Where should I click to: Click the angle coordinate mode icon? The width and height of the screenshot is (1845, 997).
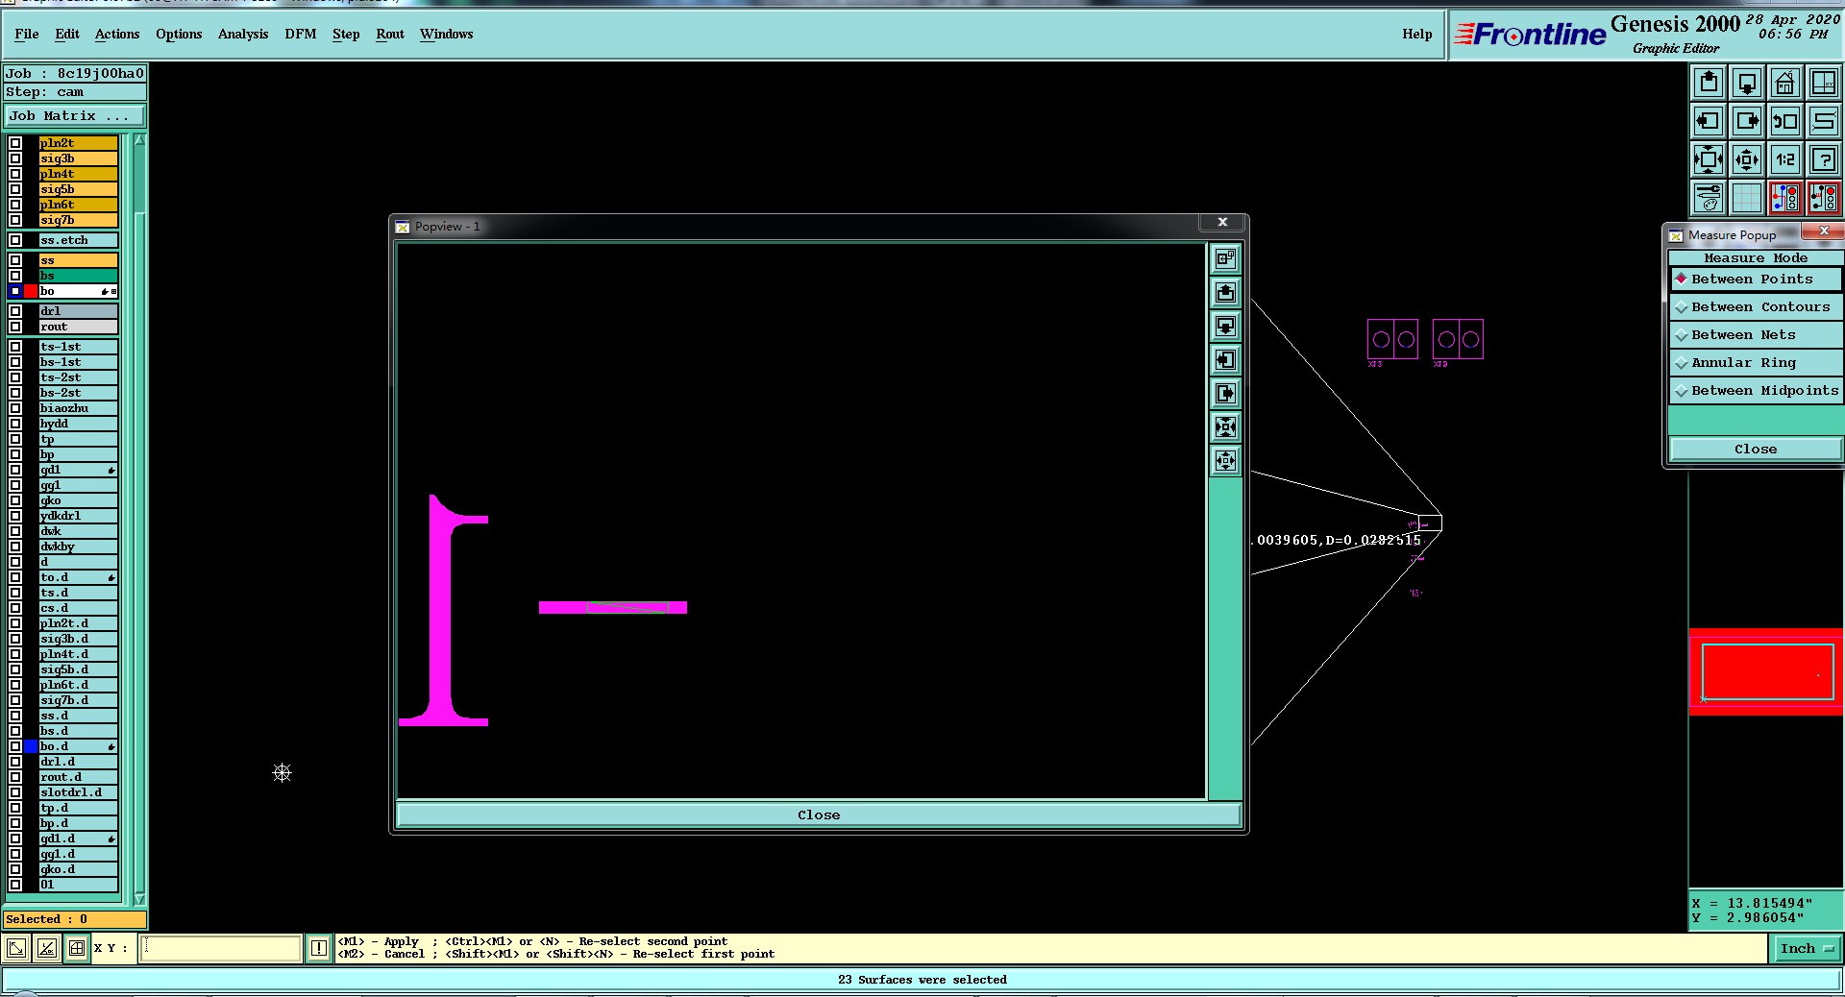[47, 949]
